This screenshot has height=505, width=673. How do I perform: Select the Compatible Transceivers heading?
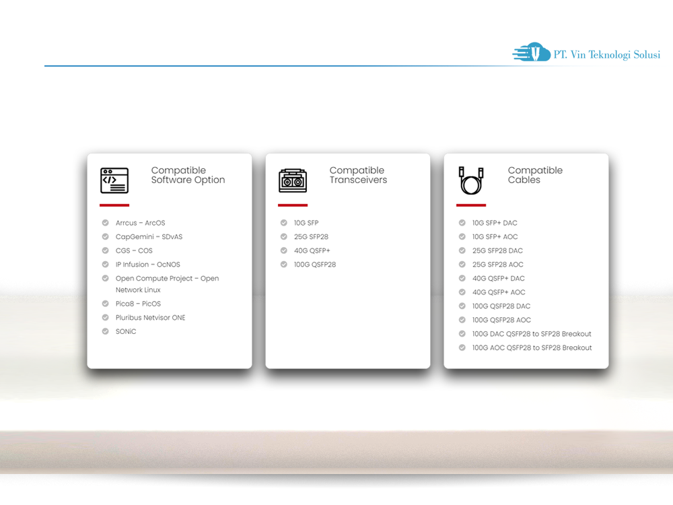(358, 175)
